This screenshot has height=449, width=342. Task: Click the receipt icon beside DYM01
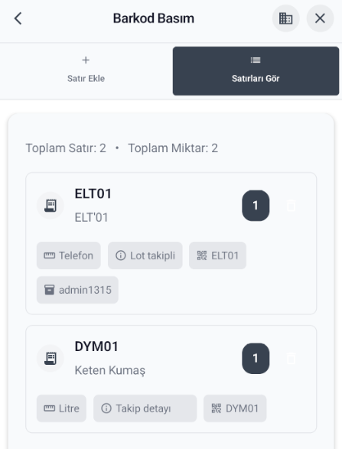pyautogui.click(x=50, y=358)
